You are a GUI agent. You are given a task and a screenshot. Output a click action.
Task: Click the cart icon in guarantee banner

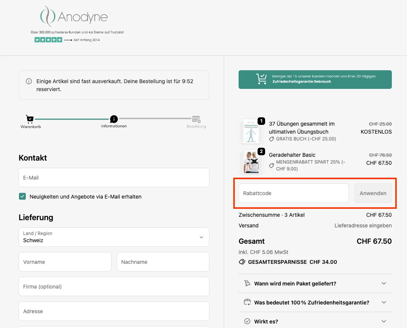coord(261,79)
